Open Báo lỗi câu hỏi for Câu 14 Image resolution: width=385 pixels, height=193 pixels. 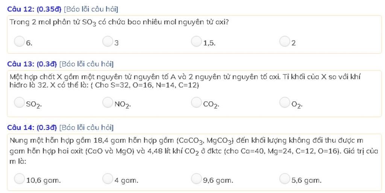86,128
